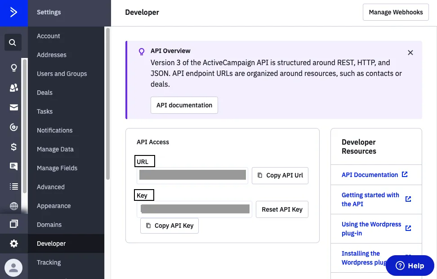This screenshot has width=437, height=279.
Task: Click the Developer page title
Action: point(142,12)
